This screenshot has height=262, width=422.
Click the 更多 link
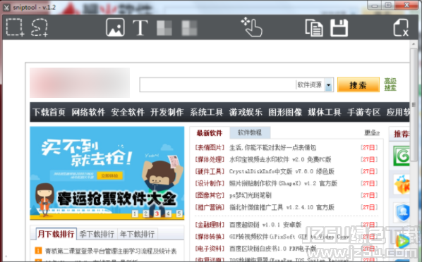tap(372, 132)
